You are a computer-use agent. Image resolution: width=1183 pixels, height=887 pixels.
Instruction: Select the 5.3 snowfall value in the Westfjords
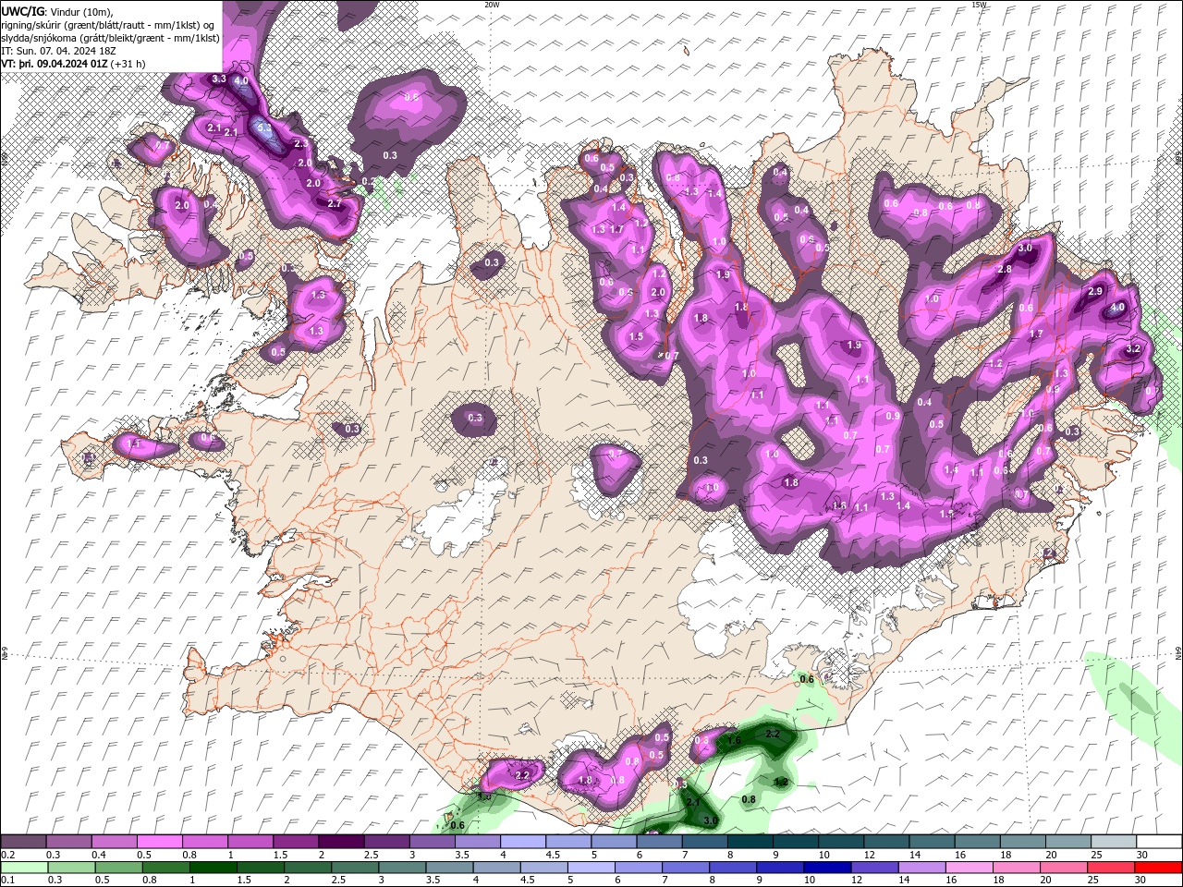pos(263,128)
